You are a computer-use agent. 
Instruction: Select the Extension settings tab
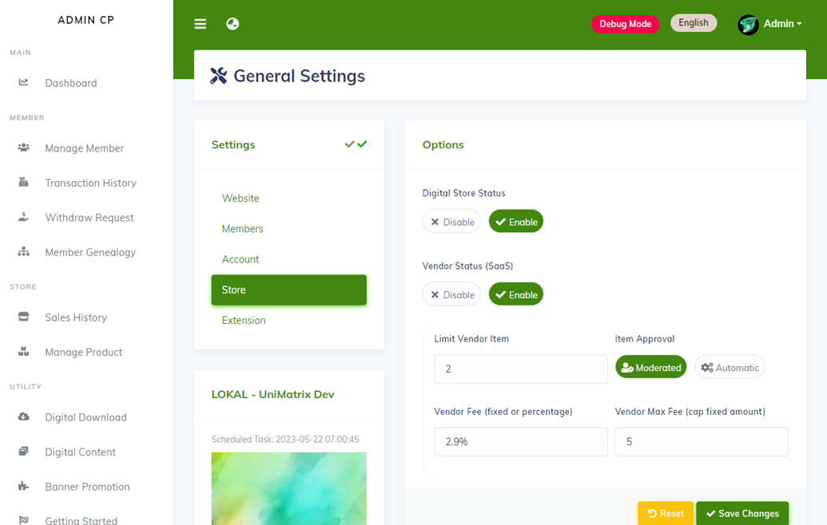244,320
